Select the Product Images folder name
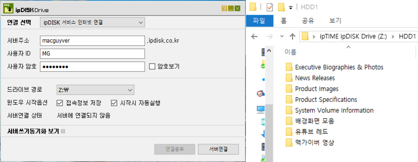Screen dimensions: 418x162 (x=317, y=89)
